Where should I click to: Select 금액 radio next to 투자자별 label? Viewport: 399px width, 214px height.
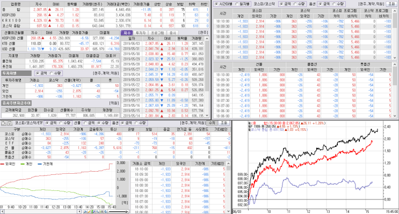38,73
